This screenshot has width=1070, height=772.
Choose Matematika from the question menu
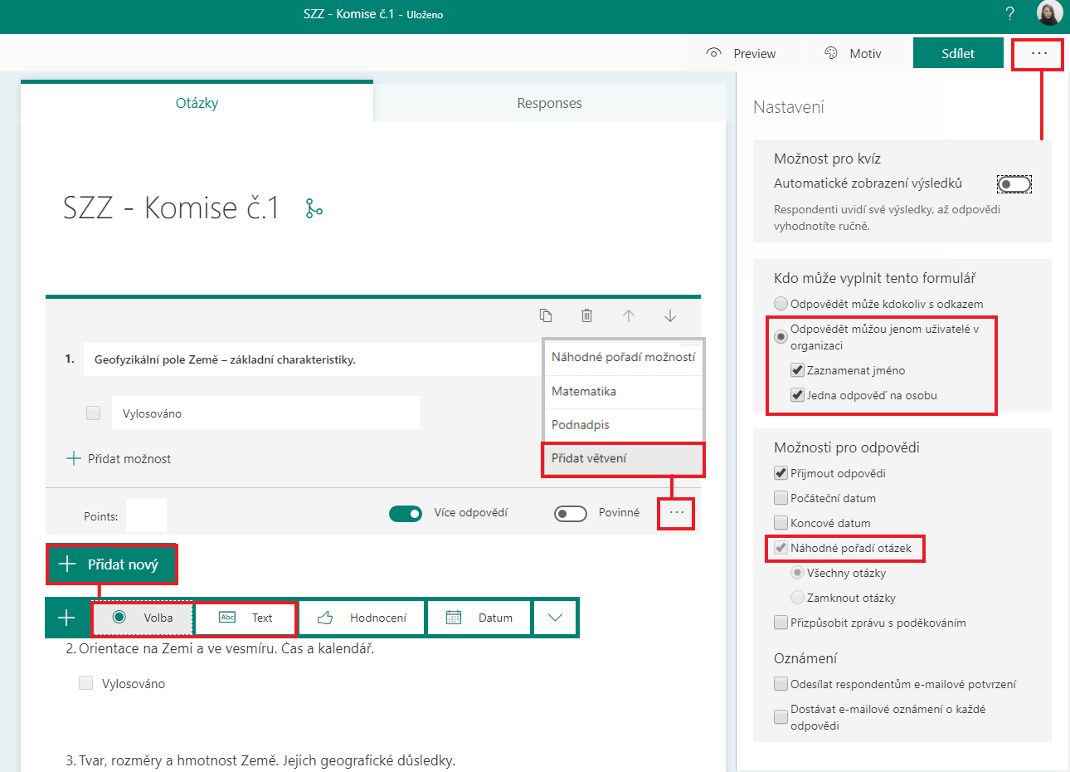(624, 392)
